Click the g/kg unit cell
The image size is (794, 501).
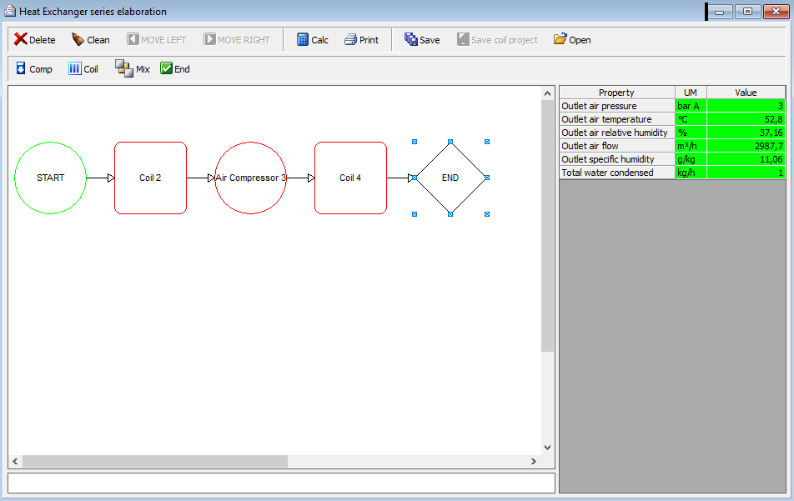pyautogui.click(x=691, y=159)
